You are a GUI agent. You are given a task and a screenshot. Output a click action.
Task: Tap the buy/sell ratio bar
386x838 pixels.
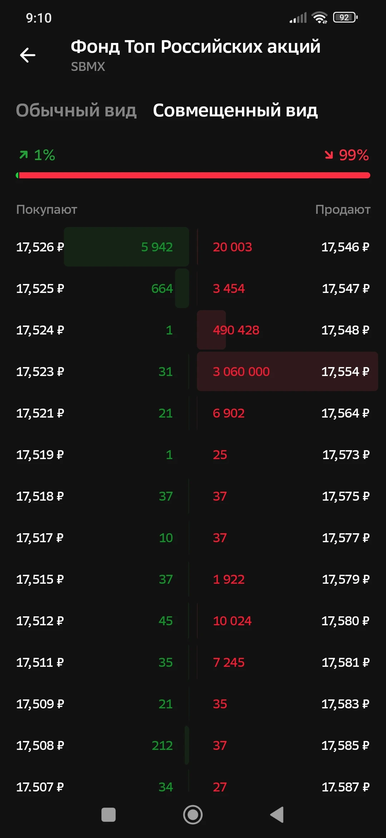(x=193, y=175)
